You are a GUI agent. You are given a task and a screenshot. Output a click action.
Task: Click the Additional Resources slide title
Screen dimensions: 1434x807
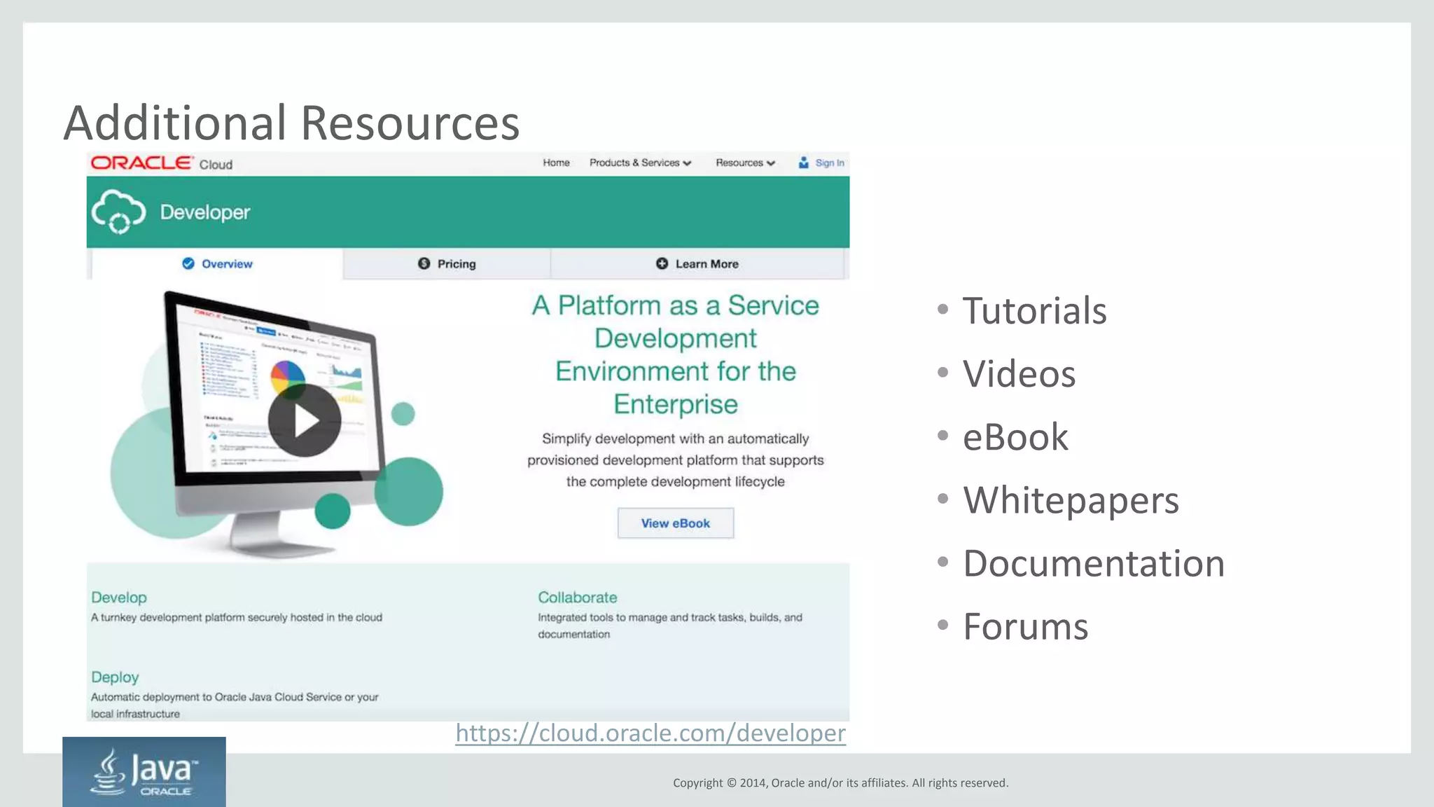click(291, 123)
